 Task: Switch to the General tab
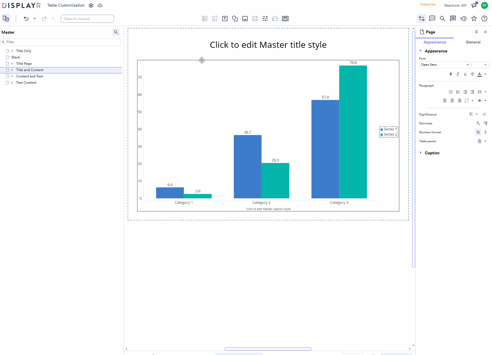pos(473,42)
